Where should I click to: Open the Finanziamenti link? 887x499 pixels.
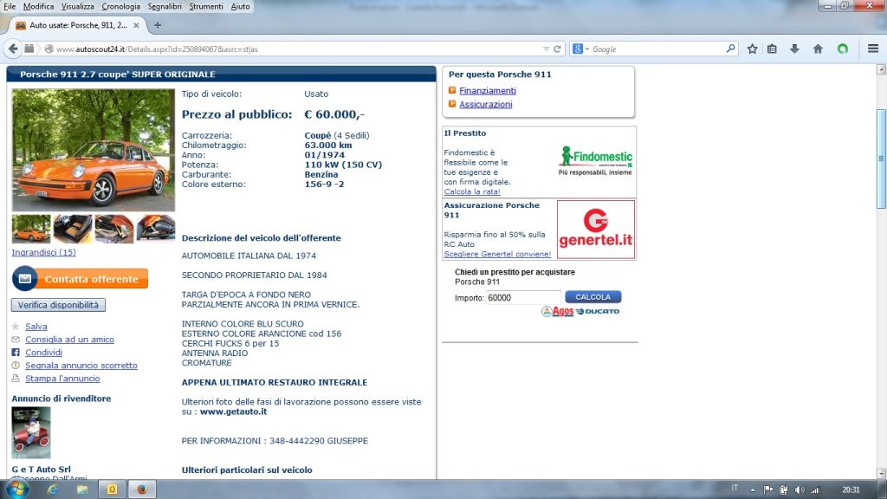[x=487, y=90]
